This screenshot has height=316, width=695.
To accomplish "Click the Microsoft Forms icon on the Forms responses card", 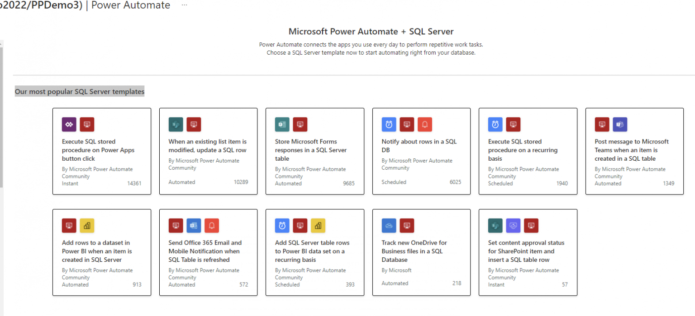I will 282,124.
